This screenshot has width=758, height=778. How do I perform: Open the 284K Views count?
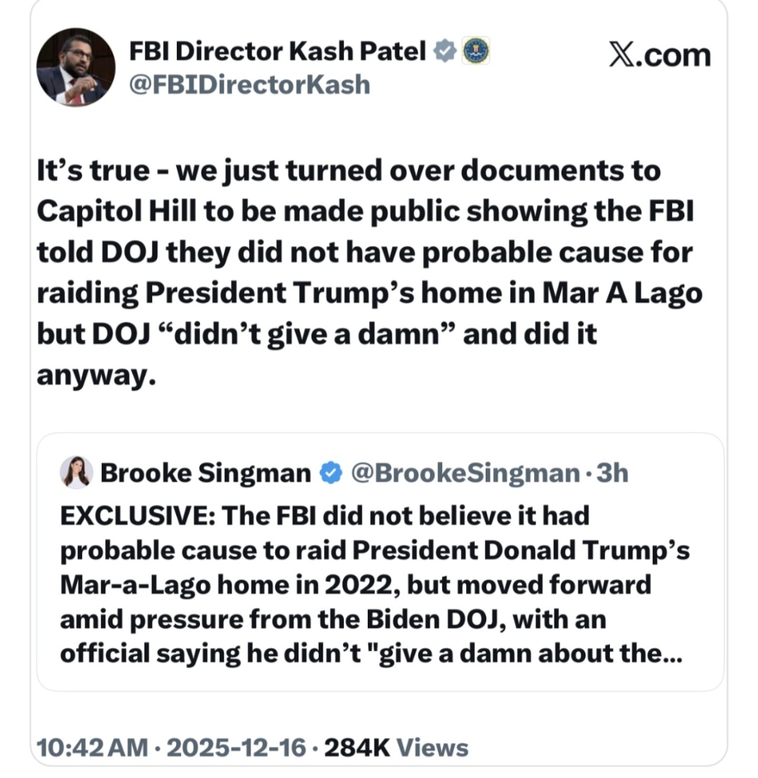click(397, 747)
